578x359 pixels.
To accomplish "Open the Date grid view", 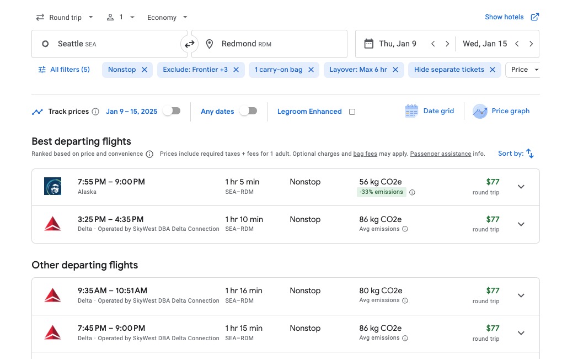I will pos(430,110).
